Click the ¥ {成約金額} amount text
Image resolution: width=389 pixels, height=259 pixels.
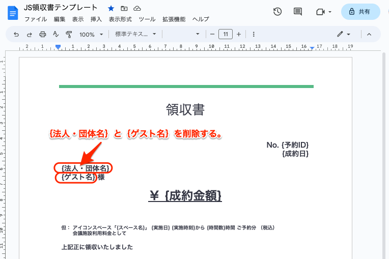point(185,196)
